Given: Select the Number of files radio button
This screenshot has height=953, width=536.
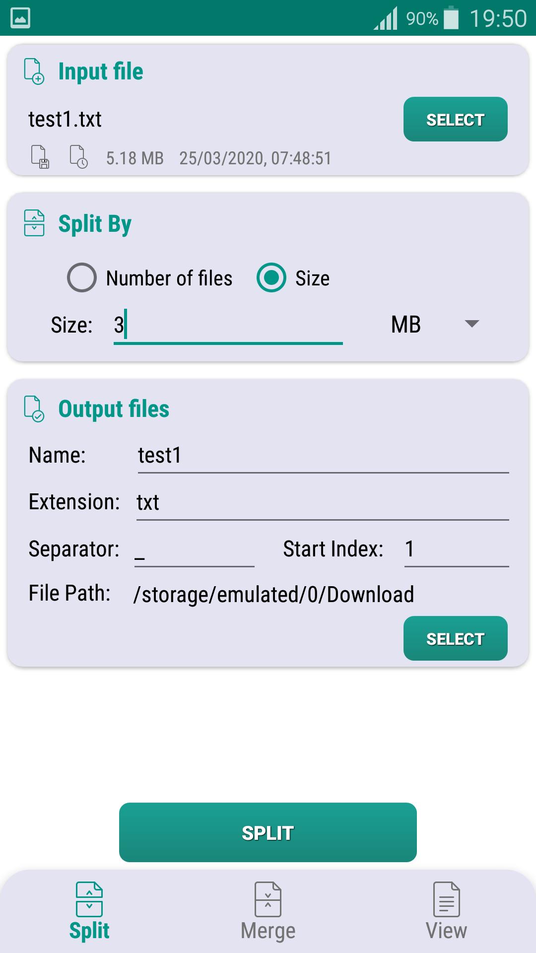Looking at the screenshot, I should pyautogui.click(x=82, y=277).
